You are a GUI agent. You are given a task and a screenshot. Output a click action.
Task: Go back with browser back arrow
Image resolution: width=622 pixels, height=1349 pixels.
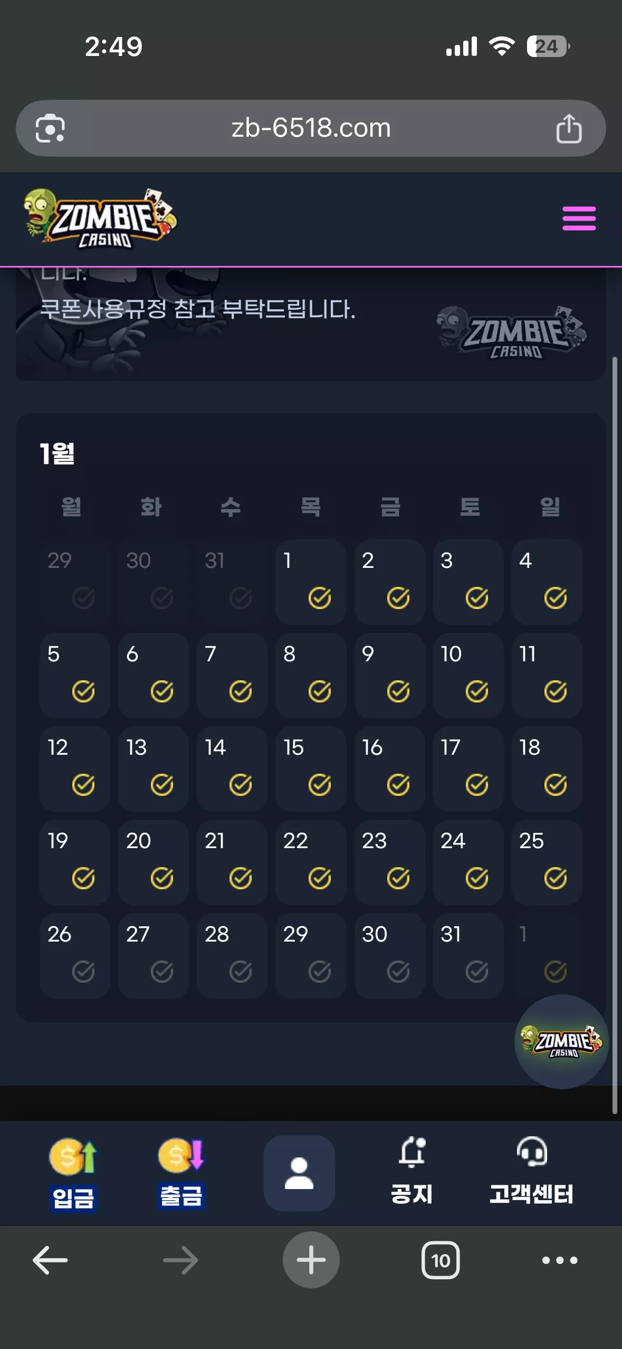(x=50, y=1260)
